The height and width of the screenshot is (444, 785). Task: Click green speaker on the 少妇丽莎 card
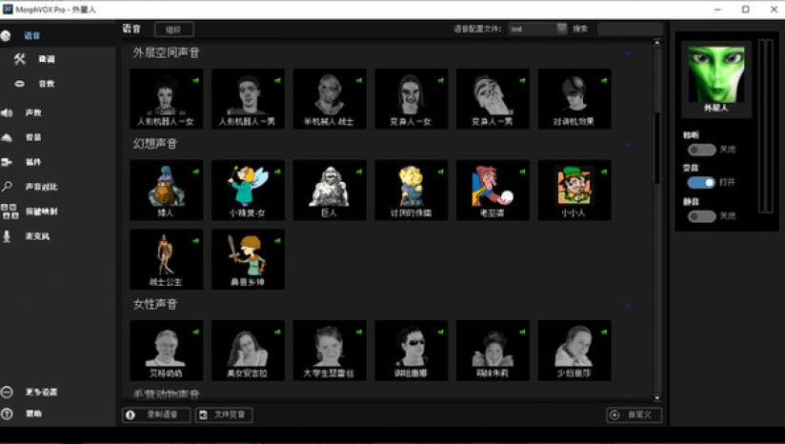pos(604,332)
